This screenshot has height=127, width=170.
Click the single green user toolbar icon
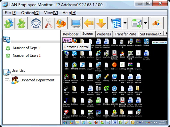tap(21, 23)
